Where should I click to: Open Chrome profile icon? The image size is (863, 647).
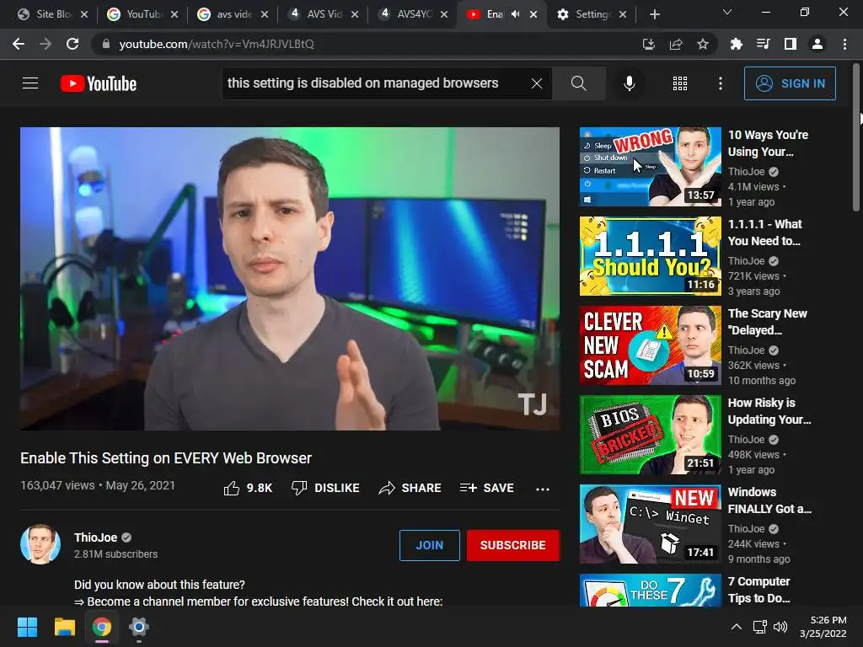[x=817, y=44]
